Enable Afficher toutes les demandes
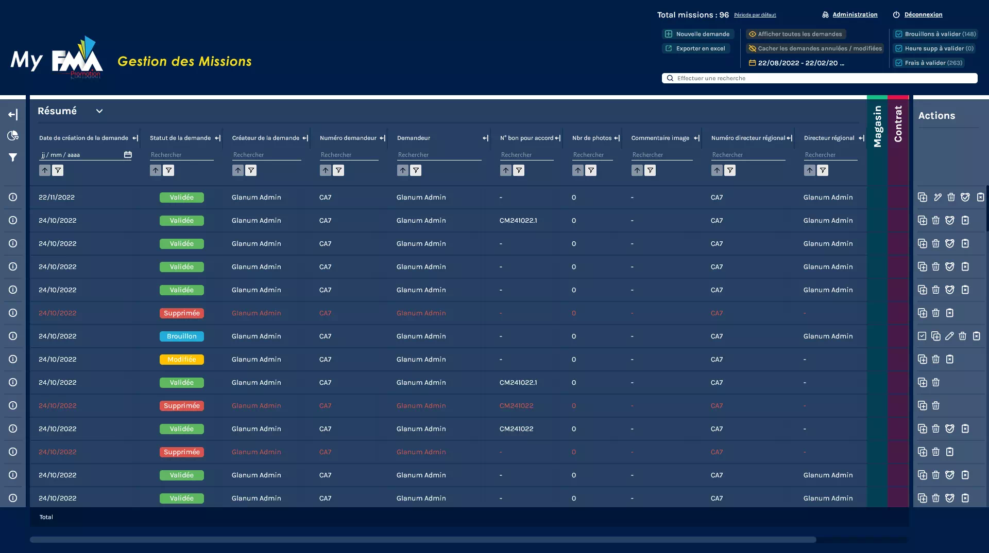 (x=796, y=34)
